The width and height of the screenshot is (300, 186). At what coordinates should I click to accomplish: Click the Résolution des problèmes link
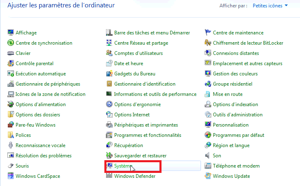coord(44,156)
